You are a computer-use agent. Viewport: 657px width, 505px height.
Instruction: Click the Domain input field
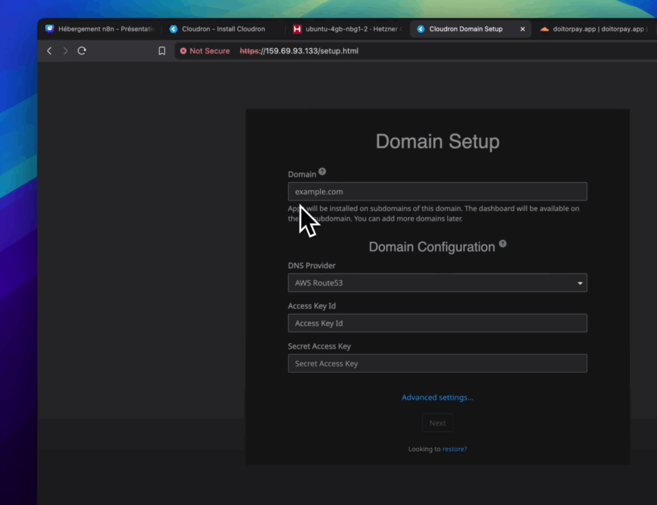click(x=437, y=192)
